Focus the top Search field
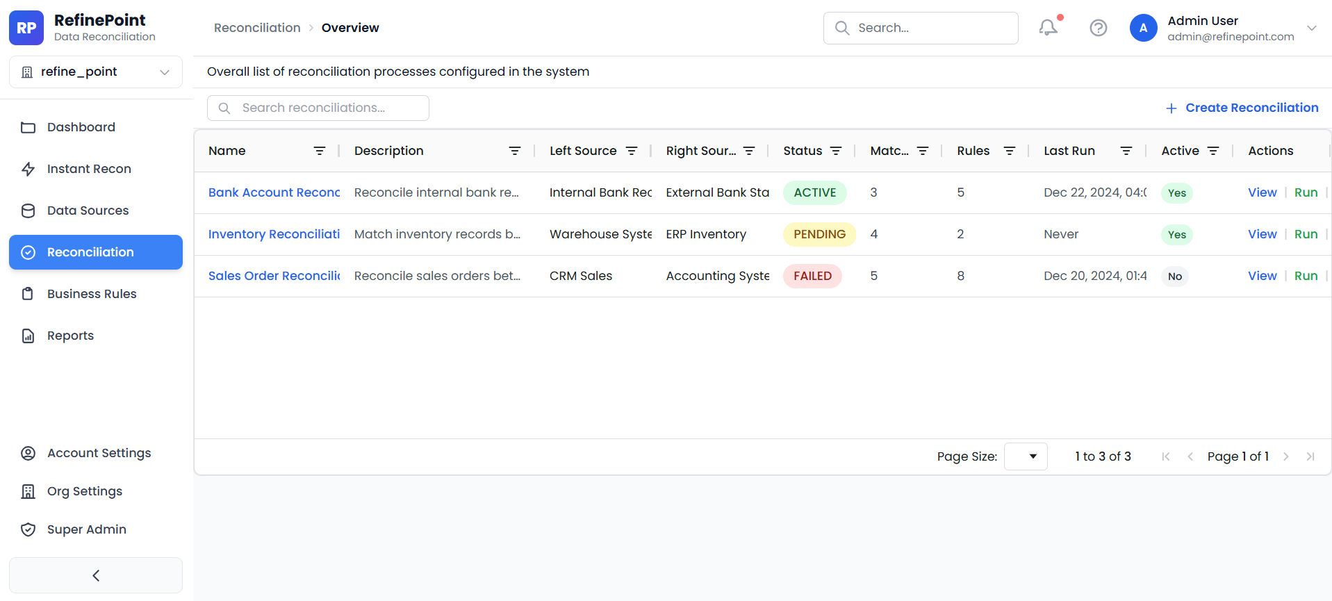 (921, 28)
